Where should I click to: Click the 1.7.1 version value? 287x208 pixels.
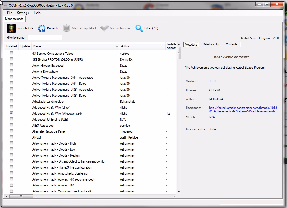212,81
